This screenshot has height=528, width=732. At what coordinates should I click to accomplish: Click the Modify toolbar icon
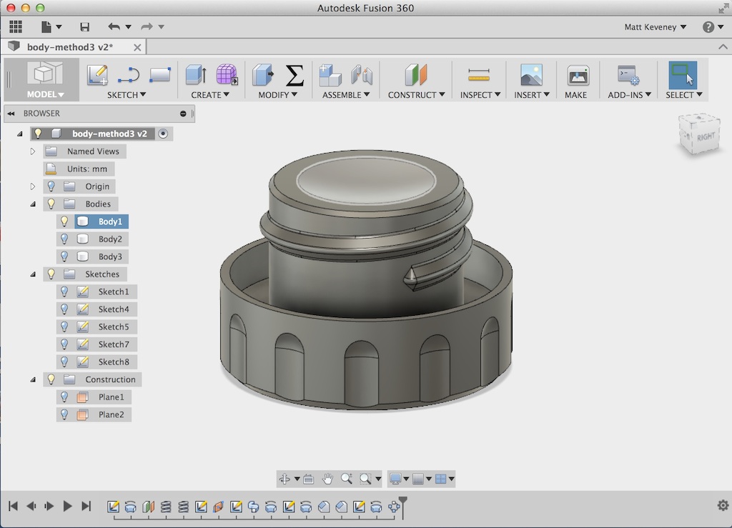262,75
